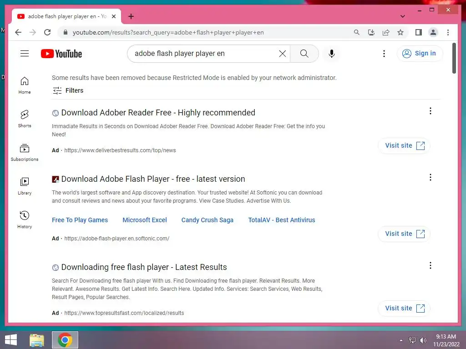Open File Explorer from taskbar
Image resolution: width=466 pixels, height=349 pixels.
(37, 340)
